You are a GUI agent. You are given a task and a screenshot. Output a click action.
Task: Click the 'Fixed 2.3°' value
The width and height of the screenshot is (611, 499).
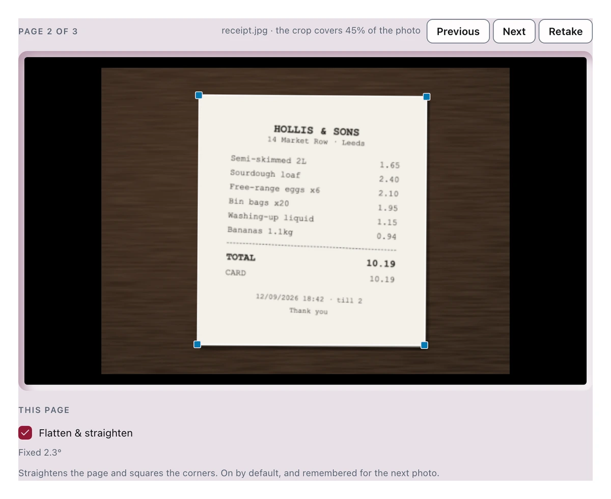tap(40, 452)
